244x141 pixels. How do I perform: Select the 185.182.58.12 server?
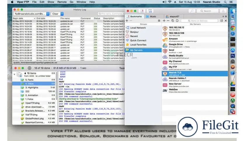(195, 29)
